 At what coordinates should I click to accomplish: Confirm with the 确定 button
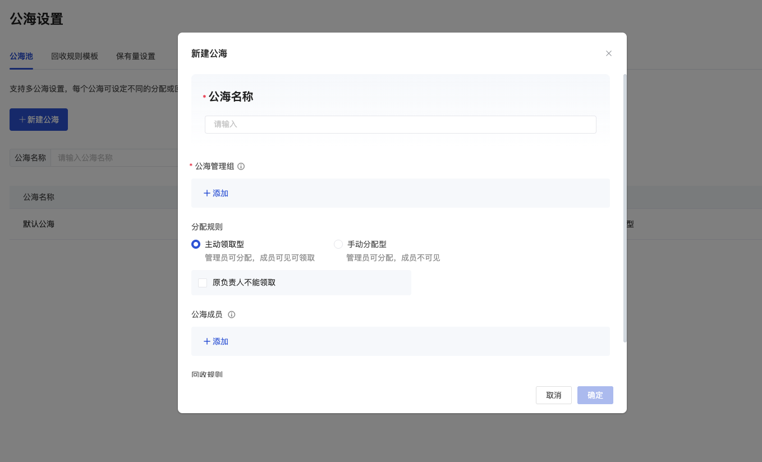click(595, 395)
